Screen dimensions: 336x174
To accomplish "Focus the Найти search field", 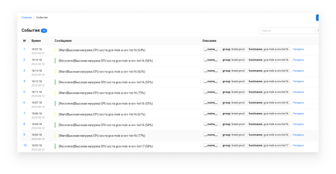I will tap(287, 31).
